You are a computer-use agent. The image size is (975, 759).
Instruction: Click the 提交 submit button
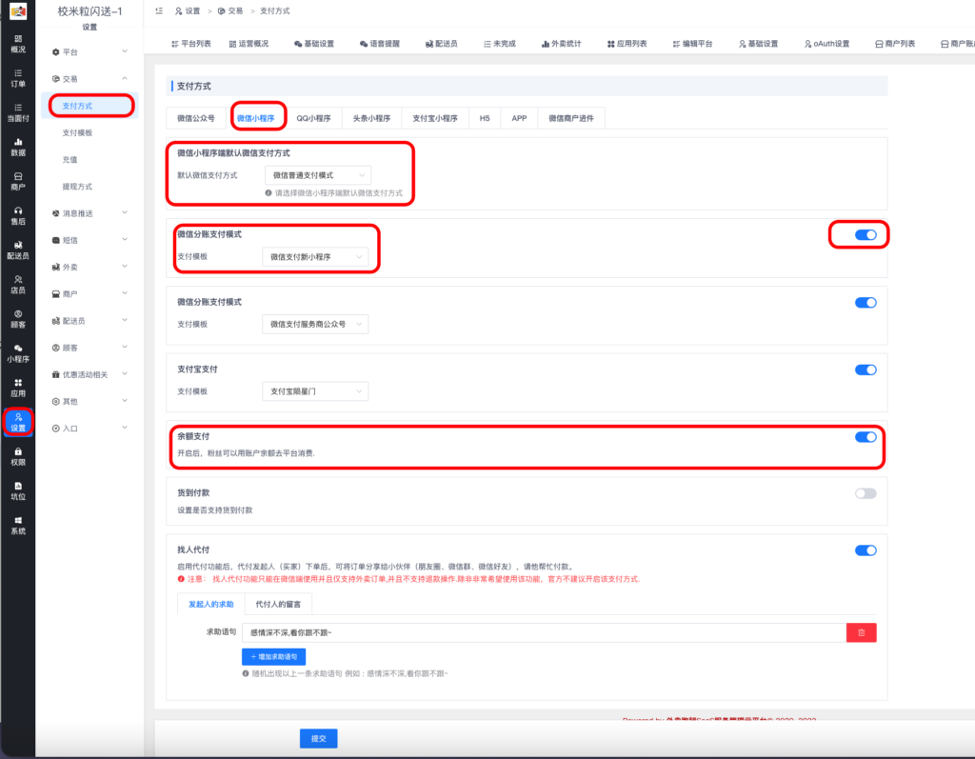click(x=318, y=738)
